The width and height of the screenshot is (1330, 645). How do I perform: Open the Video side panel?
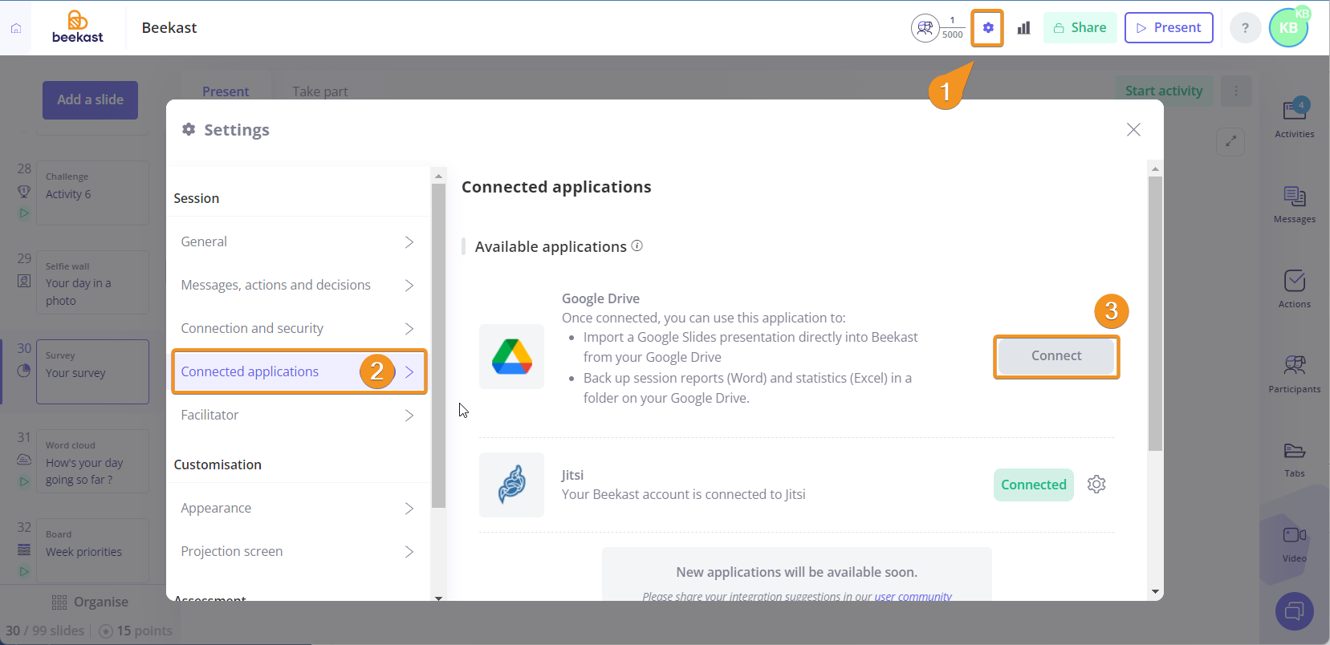coord(1294,545)
